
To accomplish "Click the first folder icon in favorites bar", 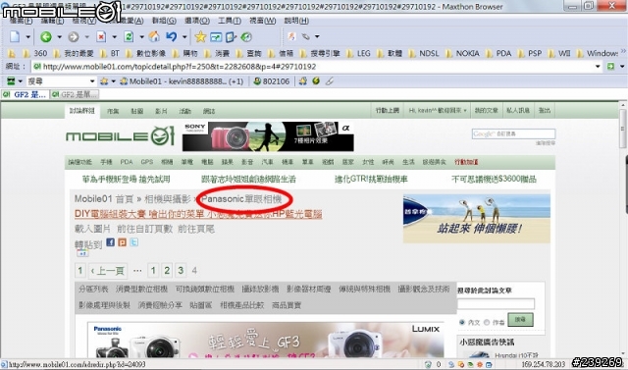I will tap(12, 53).
